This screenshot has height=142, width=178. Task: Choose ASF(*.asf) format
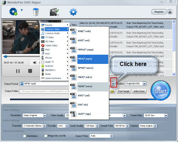pyautogui.click(x=89, y=96)
